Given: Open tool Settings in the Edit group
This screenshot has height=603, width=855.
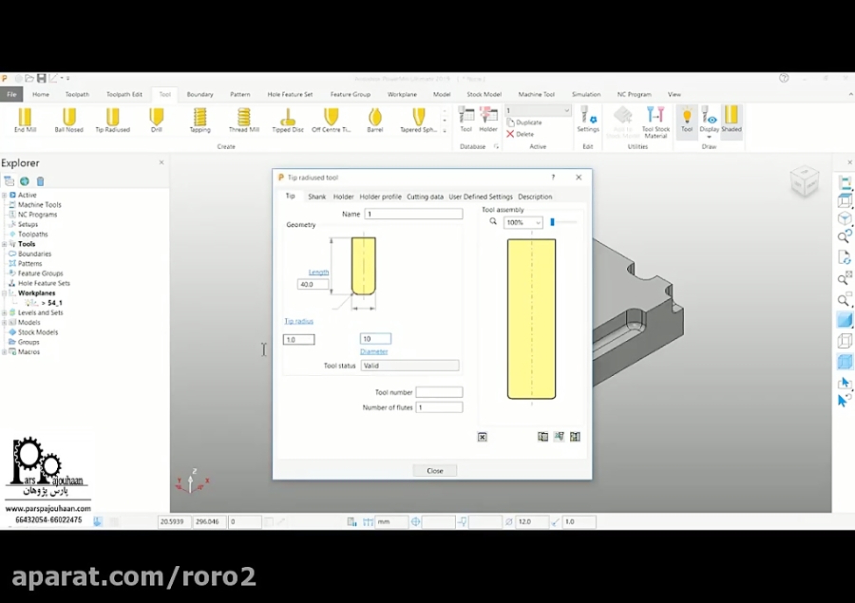Looking at the screenshot, I should pyautogui.click(x=588, y=122).
